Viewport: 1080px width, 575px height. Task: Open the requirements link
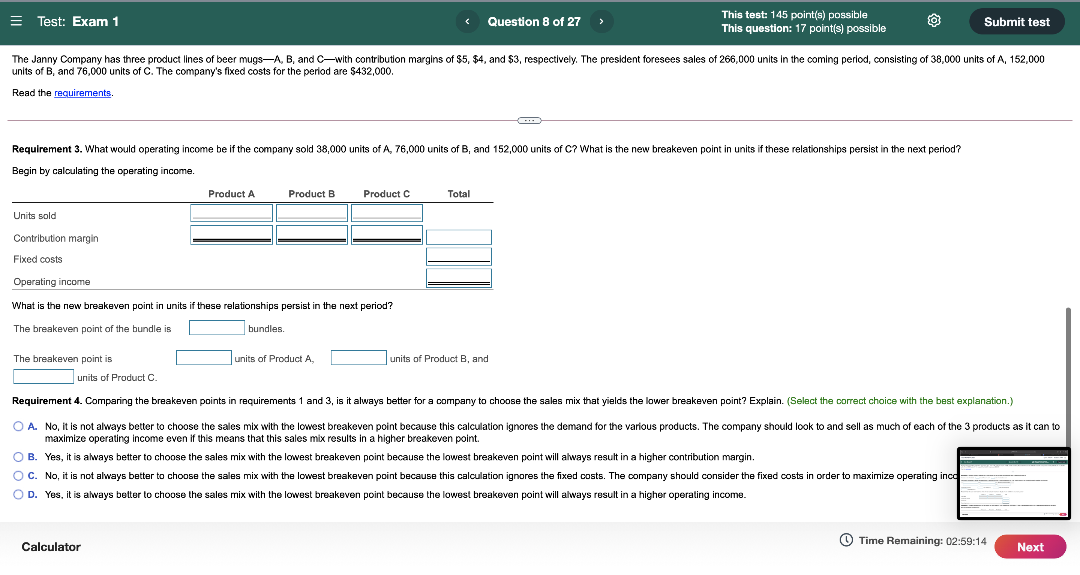pos(82,93)
